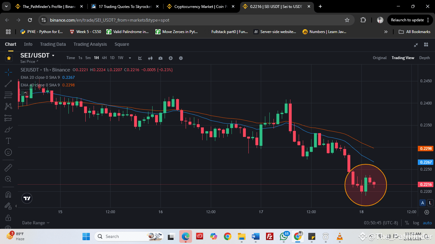Image resolution: width=435 pixels, height=244 pixels.
Task: Select the measure ruler tool
Action: (x=9, y=167)
